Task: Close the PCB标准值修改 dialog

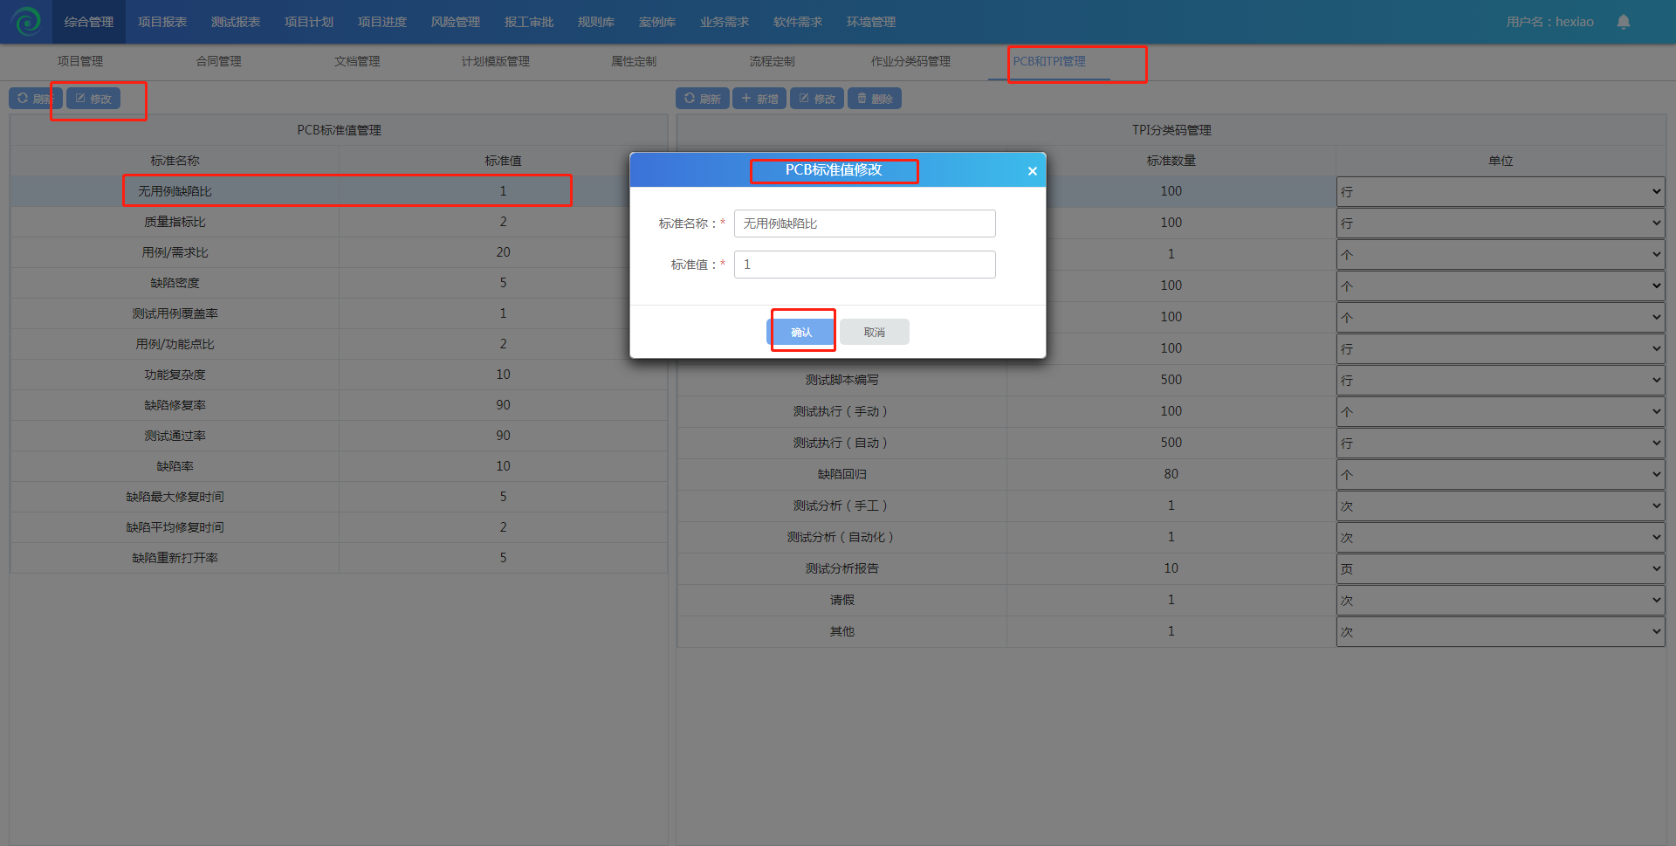Action: [x=1032, y=171]
